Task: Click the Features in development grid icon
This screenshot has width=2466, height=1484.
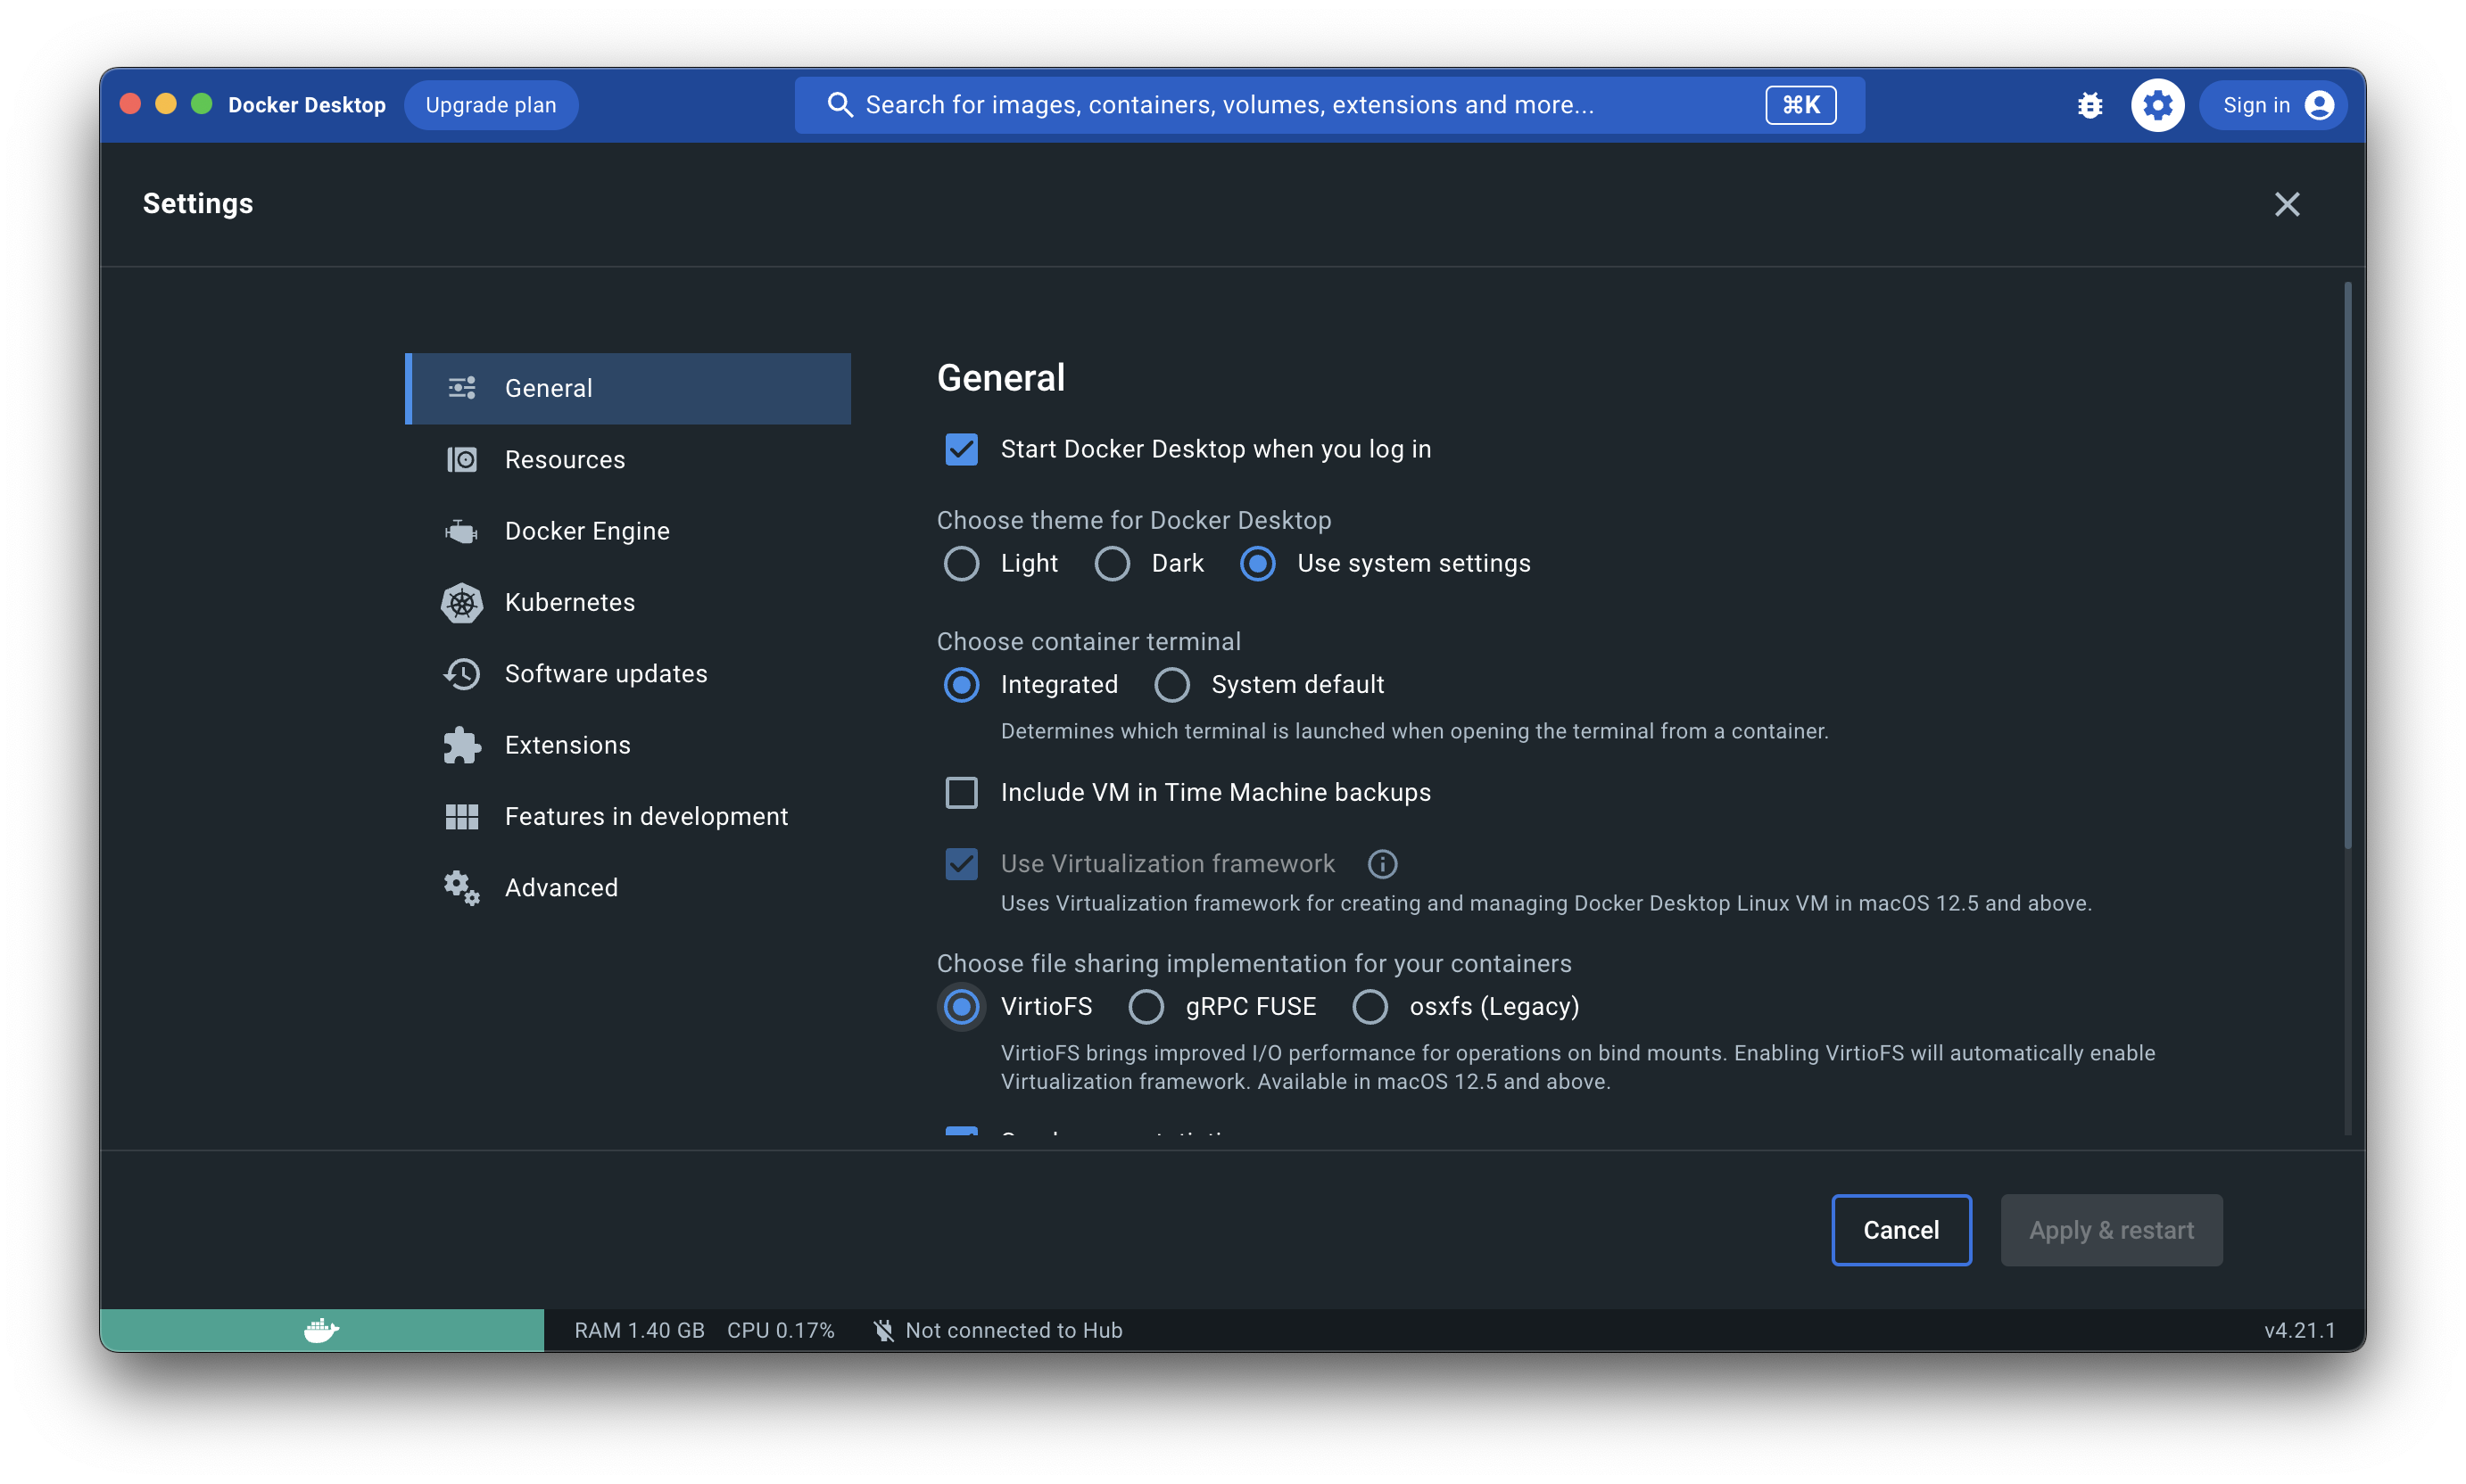Action: tap(462, 816)
